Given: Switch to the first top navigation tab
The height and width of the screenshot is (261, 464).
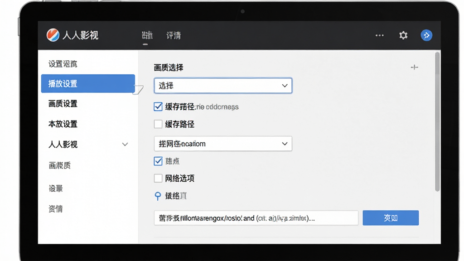Looking at the screenshot, I should coord(147,35).
